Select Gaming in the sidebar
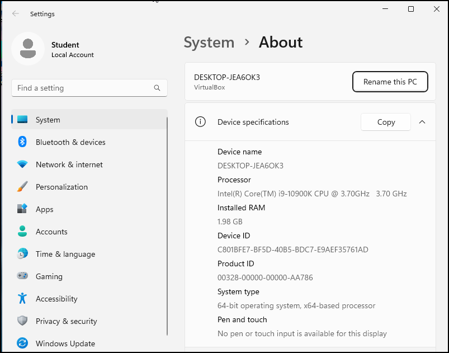Screen dimensions: 449x353 89,276
